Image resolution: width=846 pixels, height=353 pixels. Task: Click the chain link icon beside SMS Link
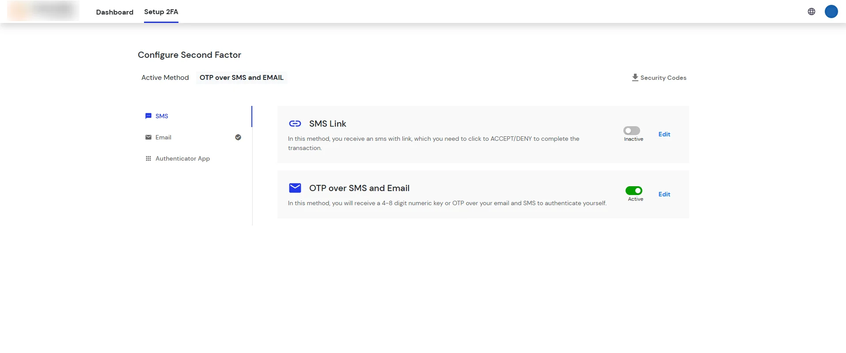295,124
